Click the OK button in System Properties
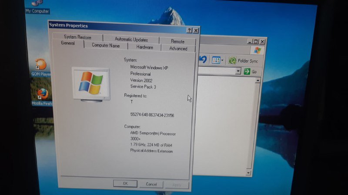This screenshot has height=195, width=348. coord(125,183)
